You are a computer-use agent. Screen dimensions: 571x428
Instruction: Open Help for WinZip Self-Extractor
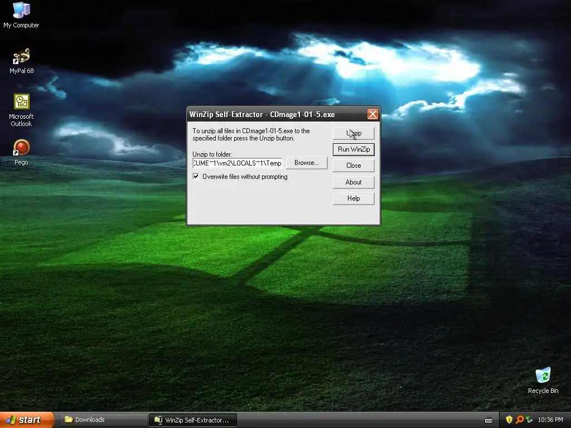click(x=353, y=198)
